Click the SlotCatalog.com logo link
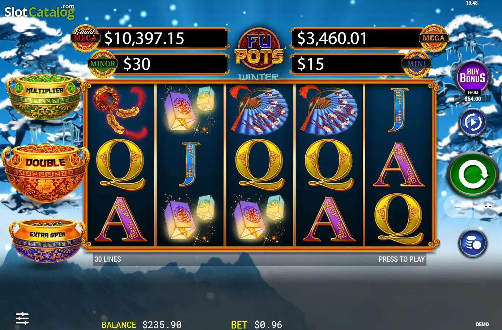The height and width of the screenshot is (330, 502). [39, 12]
